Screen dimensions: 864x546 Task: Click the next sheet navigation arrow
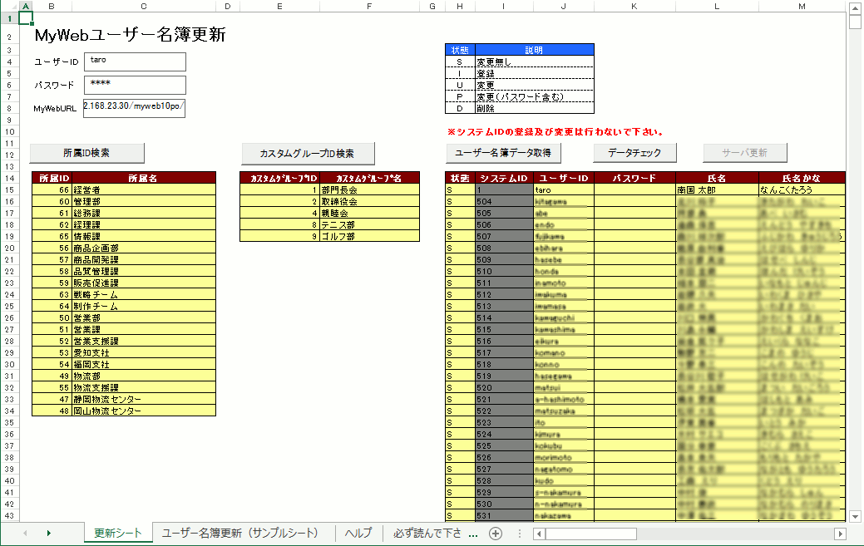(x=49, y=533)
